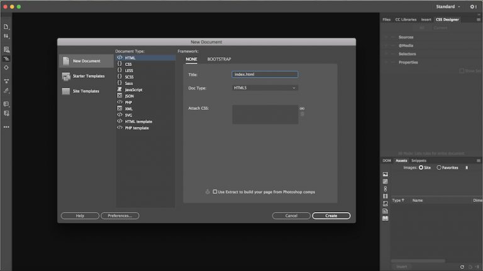Open the Insert panel tab
483x271 pixels.
click(426, 19)
